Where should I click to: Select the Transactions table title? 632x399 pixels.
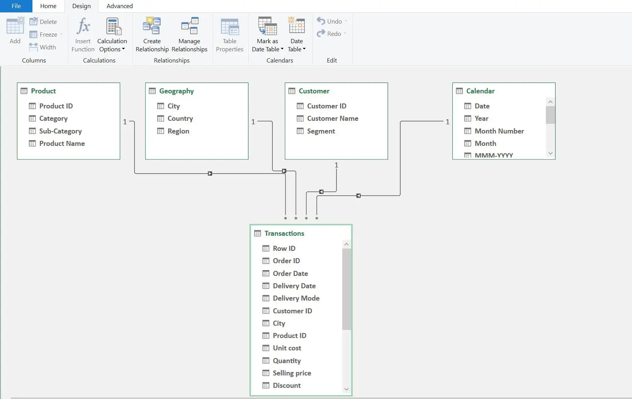(284, 233)
